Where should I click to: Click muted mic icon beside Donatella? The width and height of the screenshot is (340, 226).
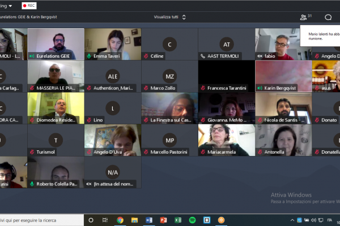(317, 152)
